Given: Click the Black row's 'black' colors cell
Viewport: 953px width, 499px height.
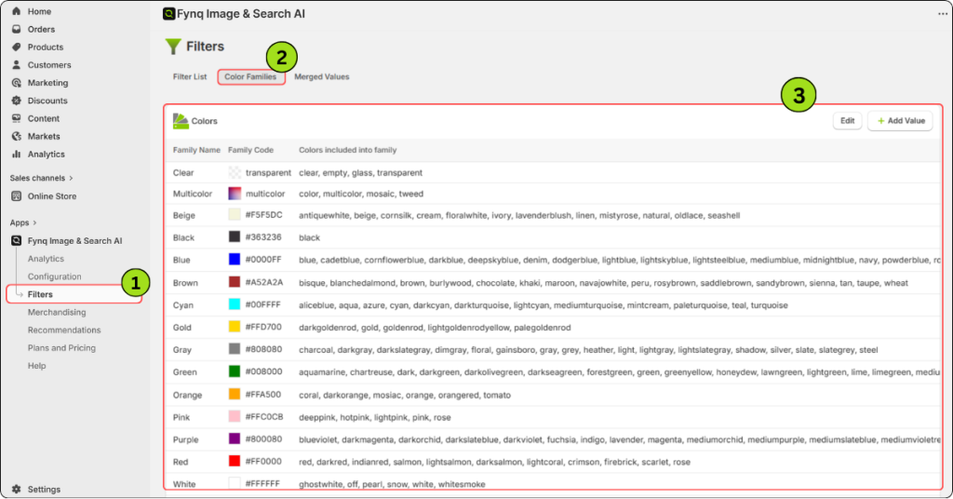Looking at the screenshot, I should (309, 237).
